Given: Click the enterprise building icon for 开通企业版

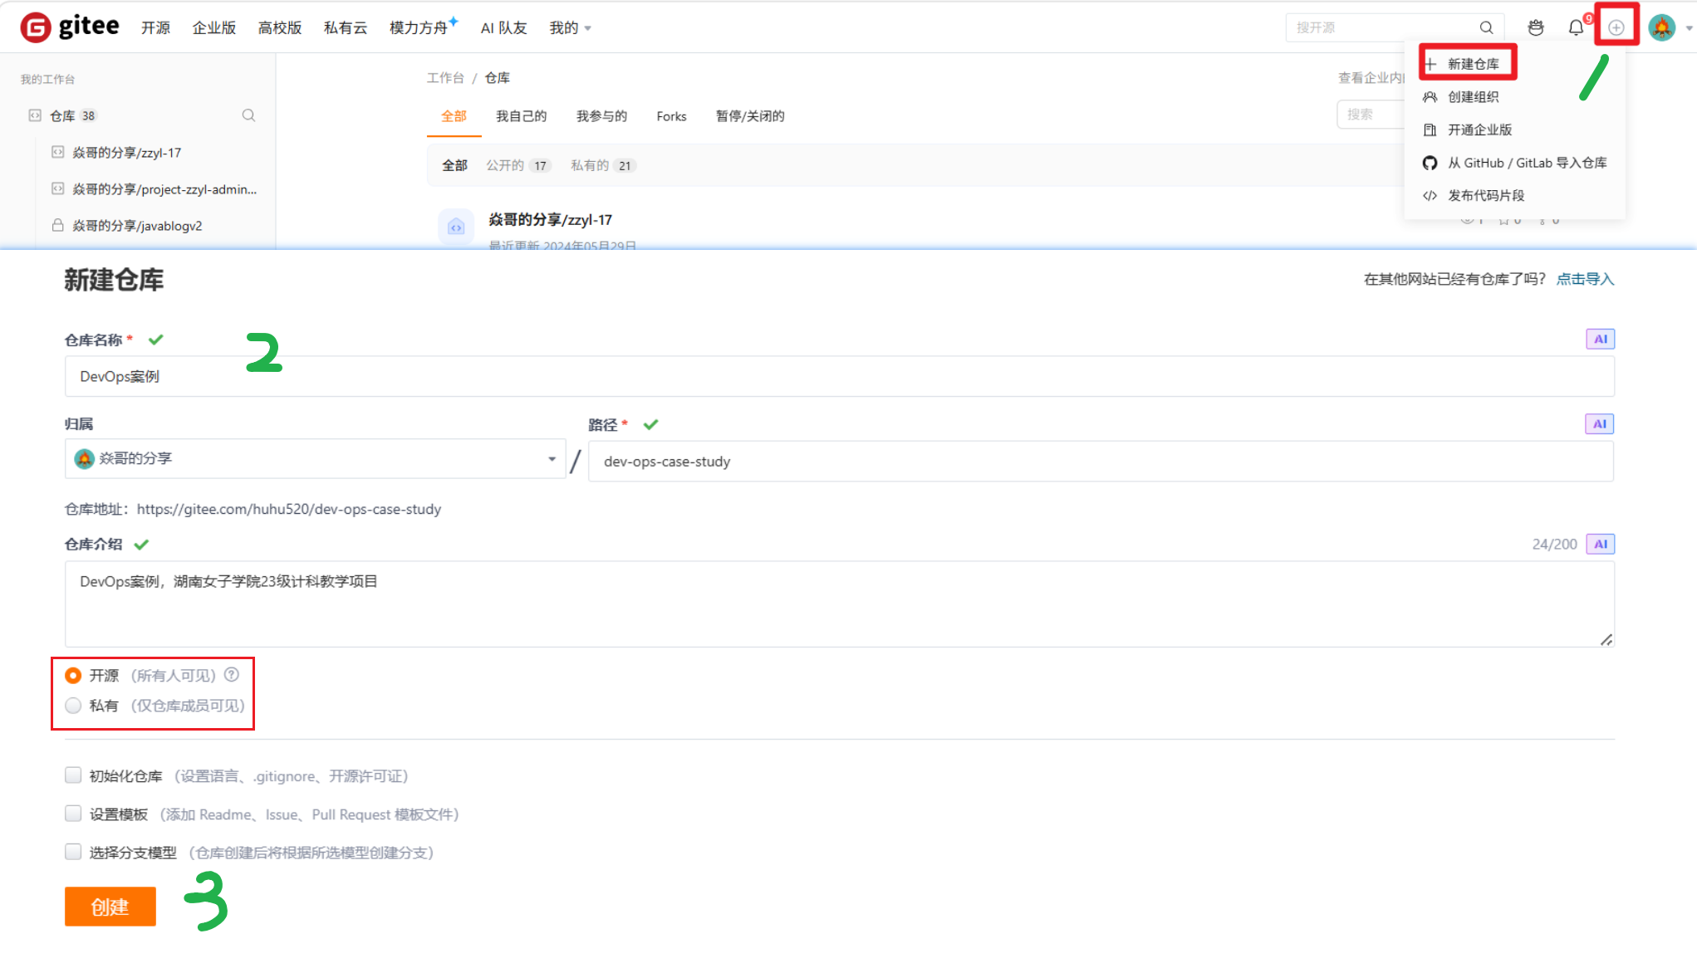Looking at the screenshot, I should click(1430, 130).
